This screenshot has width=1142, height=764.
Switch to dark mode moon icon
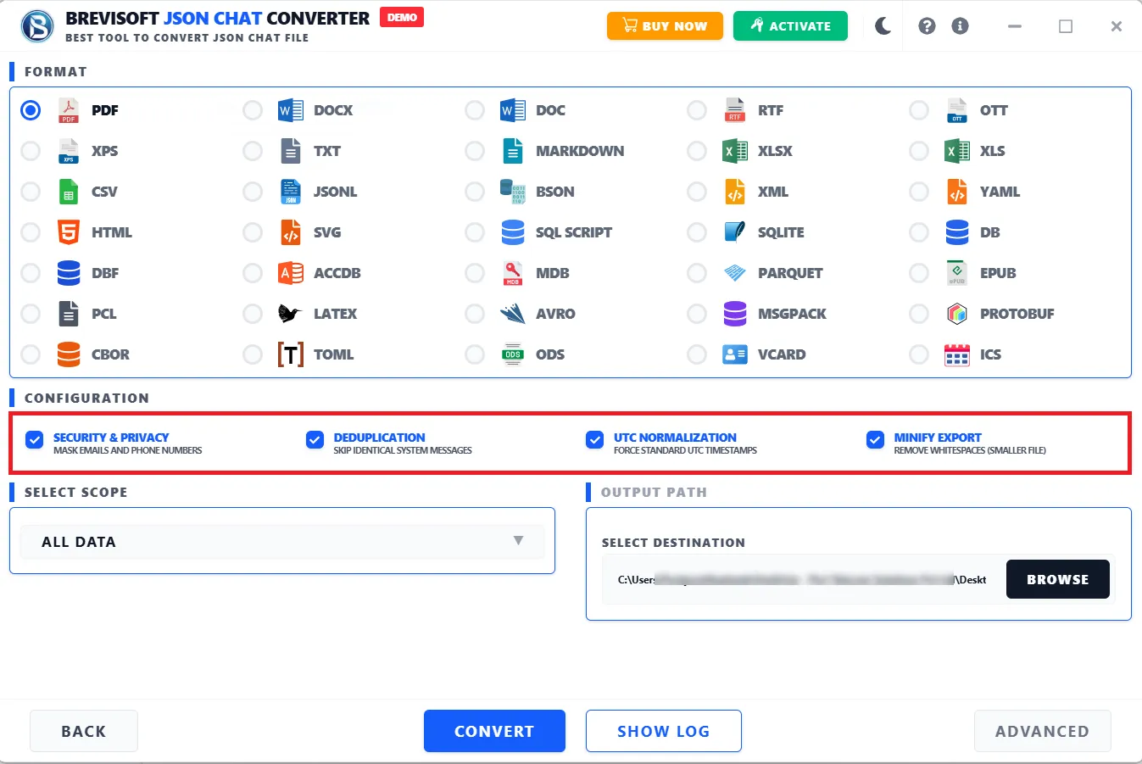click(883, 26)
